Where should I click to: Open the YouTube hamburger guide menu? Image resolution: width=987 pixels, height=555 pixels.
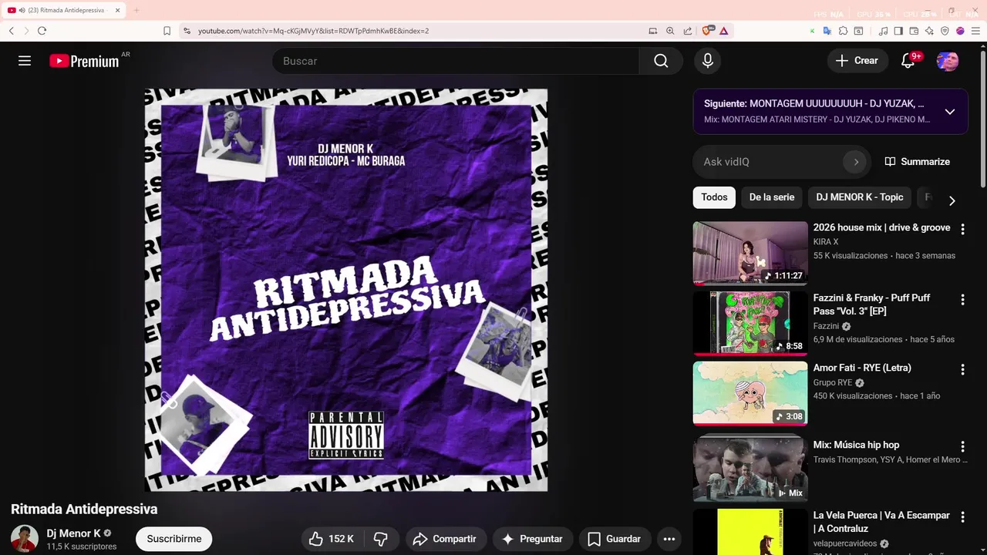click(25, 61)
